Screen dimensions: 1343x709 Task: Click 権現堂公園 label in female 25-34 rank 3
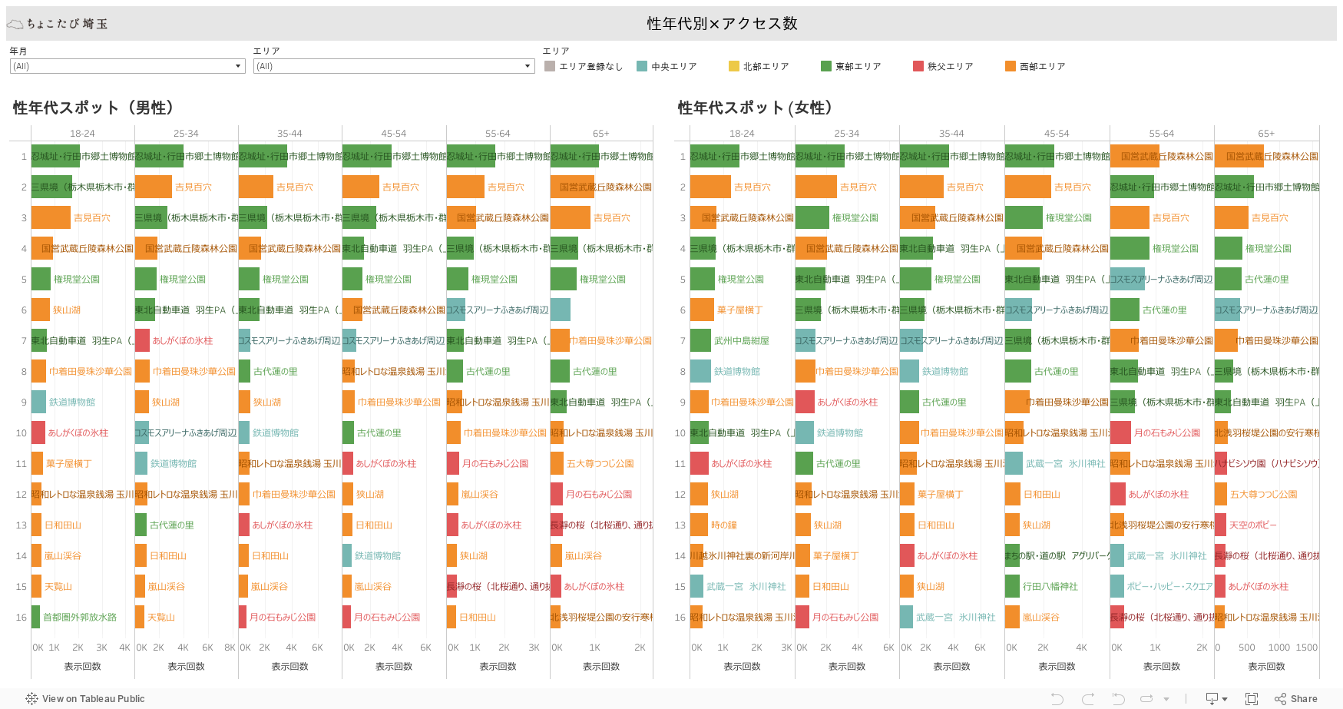(x=855, y=217)
